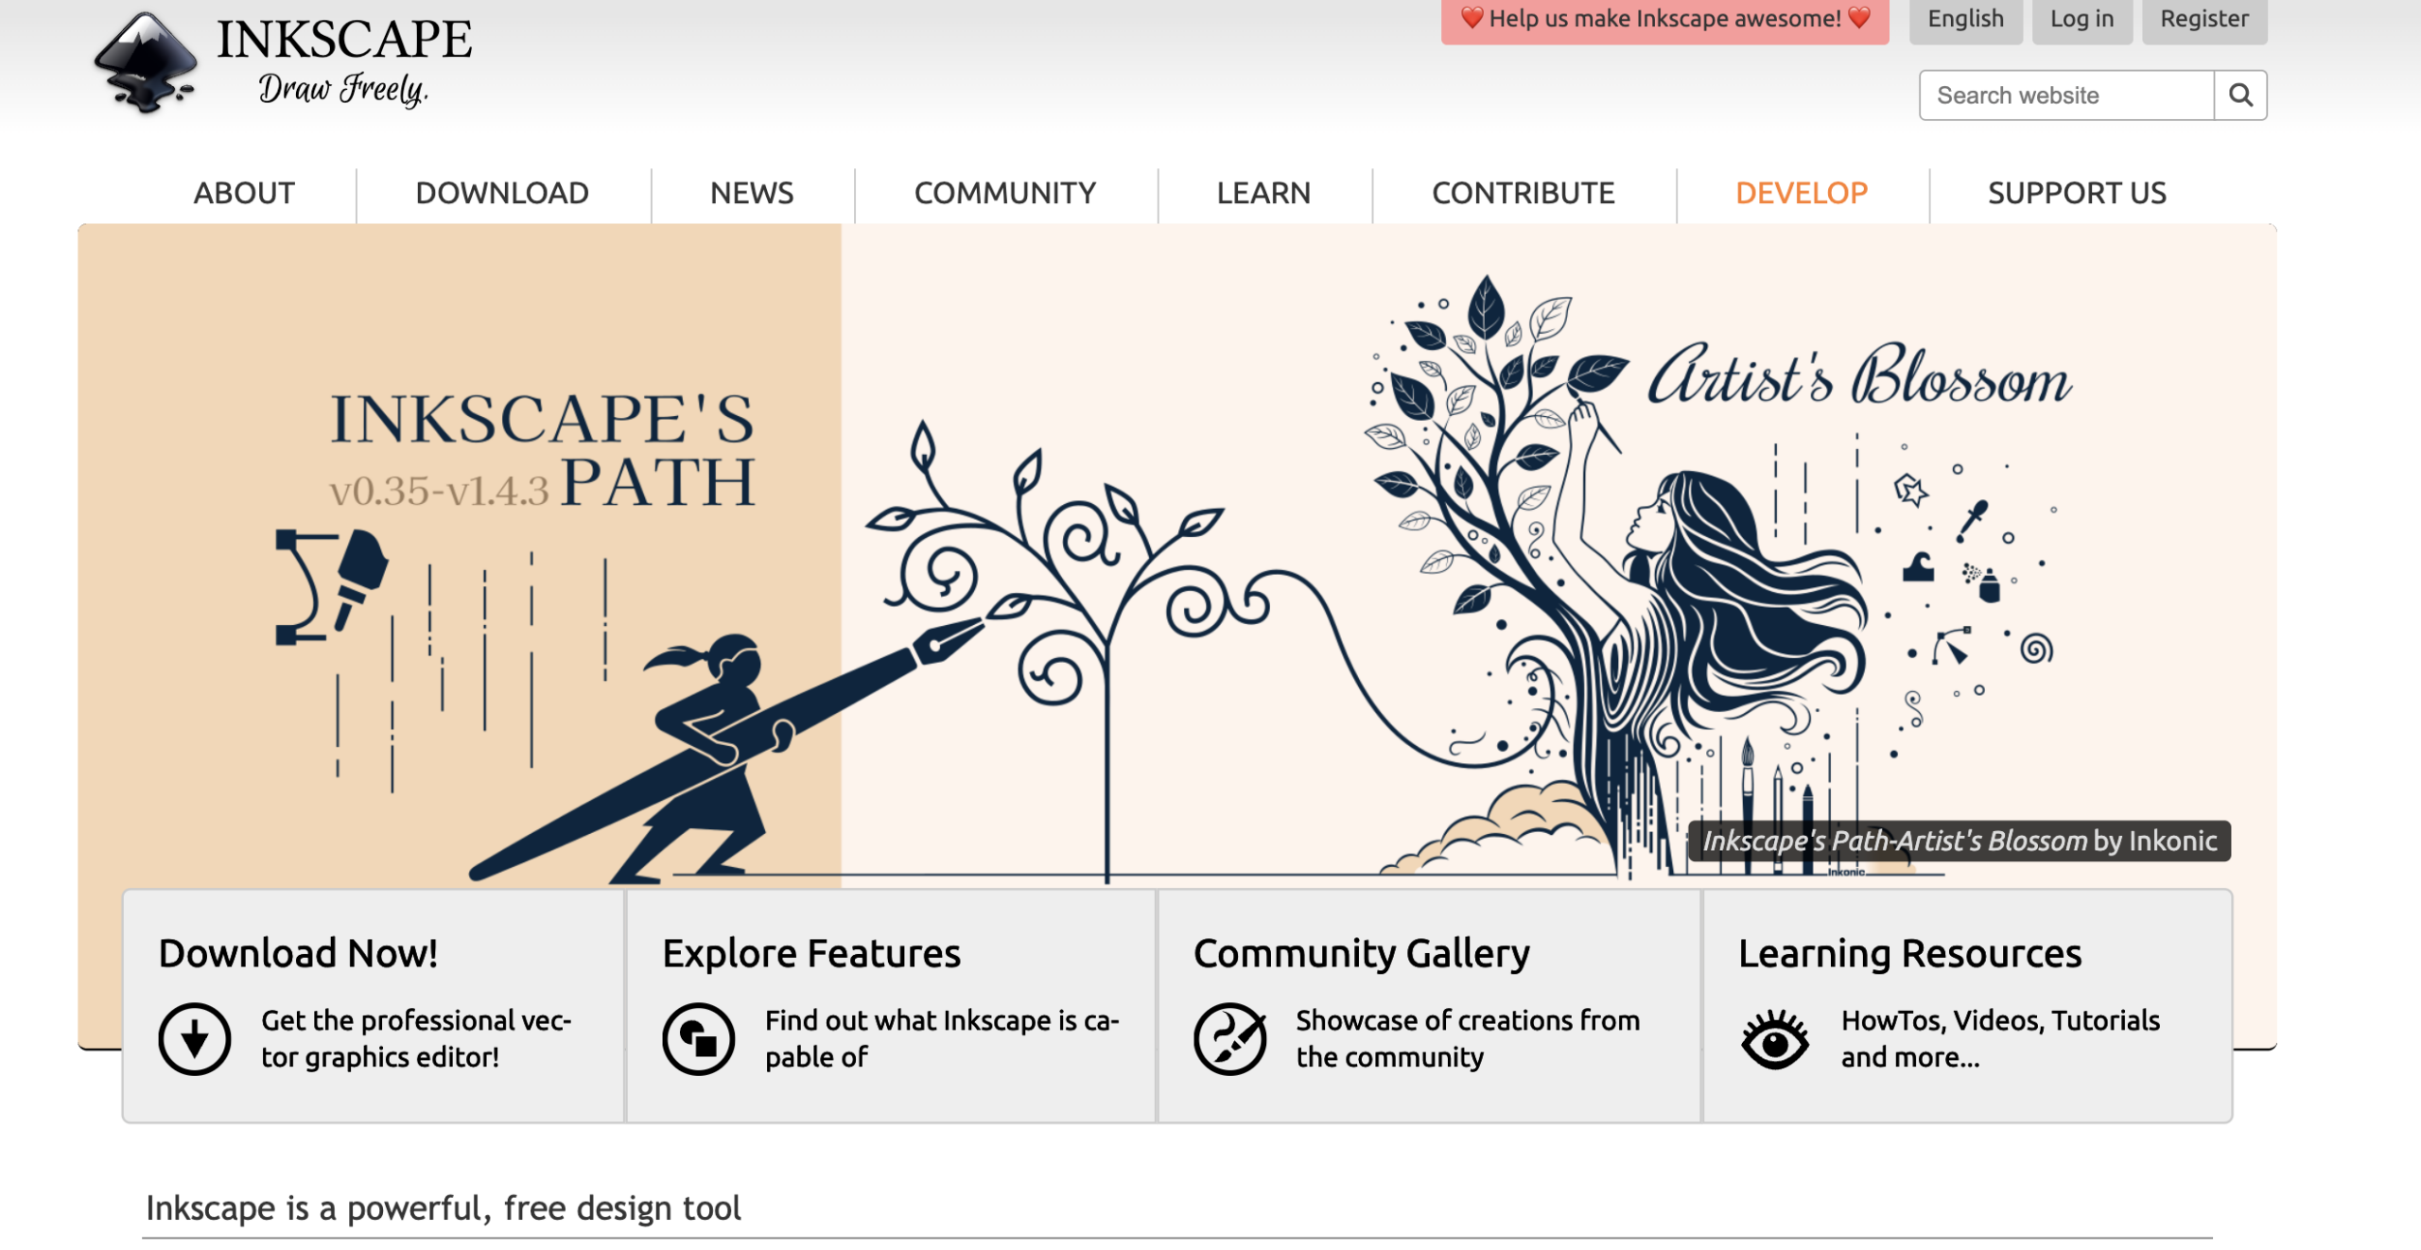
Task: Click 'Get the professional vector graphics editor!' text
Action: click(416, 1038)
